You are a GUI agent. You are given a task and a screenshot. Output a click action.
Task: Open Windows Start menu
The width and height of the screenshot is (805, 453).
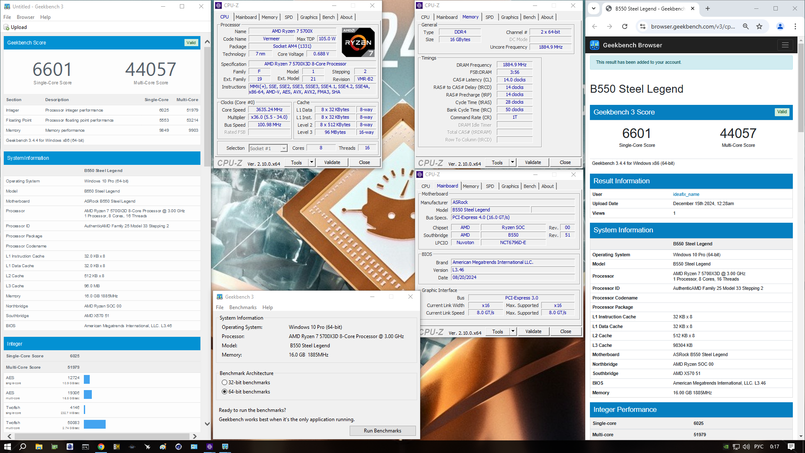click(x=7, y=447)
